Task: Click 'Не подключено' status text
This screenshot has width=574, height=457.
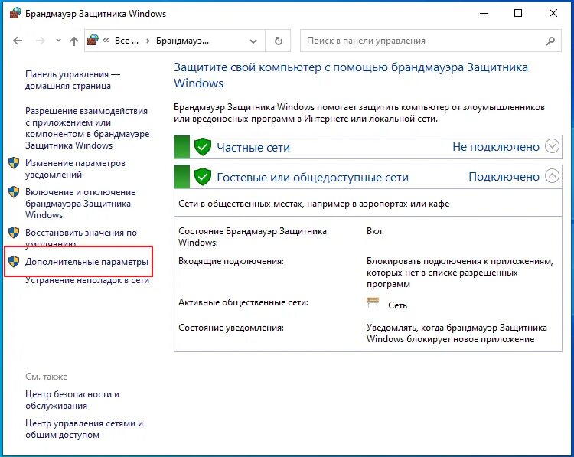Action: [496, 147]
